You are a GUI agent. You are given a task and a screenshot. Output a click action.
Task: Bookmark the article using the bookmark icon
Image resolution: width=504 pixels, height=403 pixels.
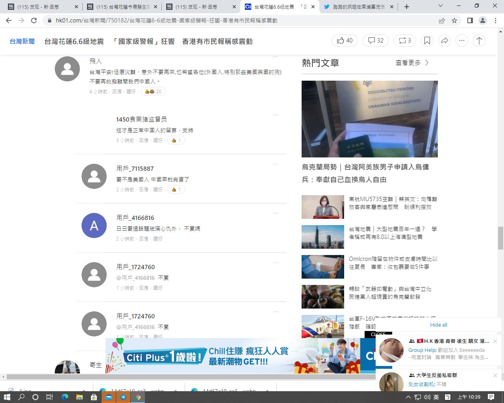pyautogui.click(x=427, y=41)
